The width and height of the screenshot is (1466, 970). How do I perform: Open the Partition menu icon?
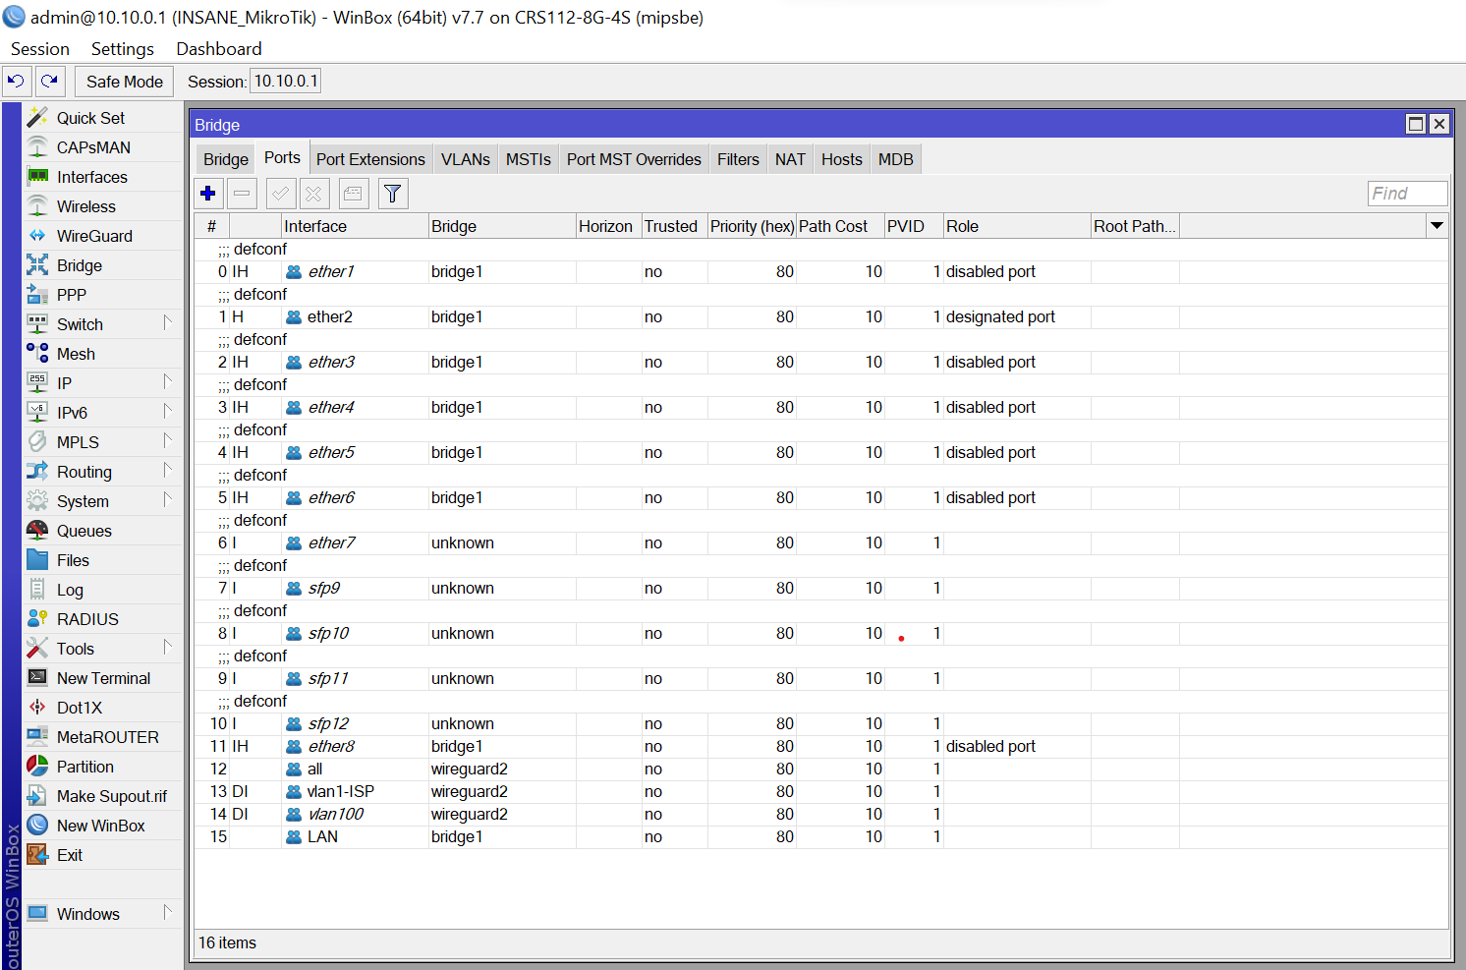[37, 767]
